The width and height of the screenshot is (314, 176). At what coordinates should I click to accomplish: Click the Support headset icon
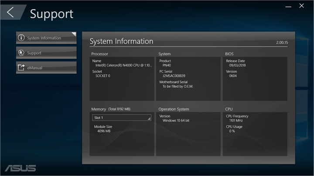[x=21, y=53]
